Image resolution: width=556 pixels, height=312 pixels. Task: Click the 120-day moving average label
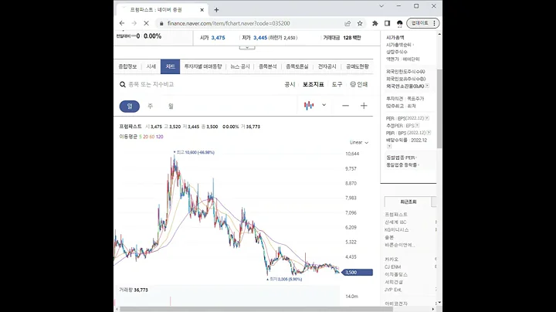pyautogui.click(x=160, y=137)
